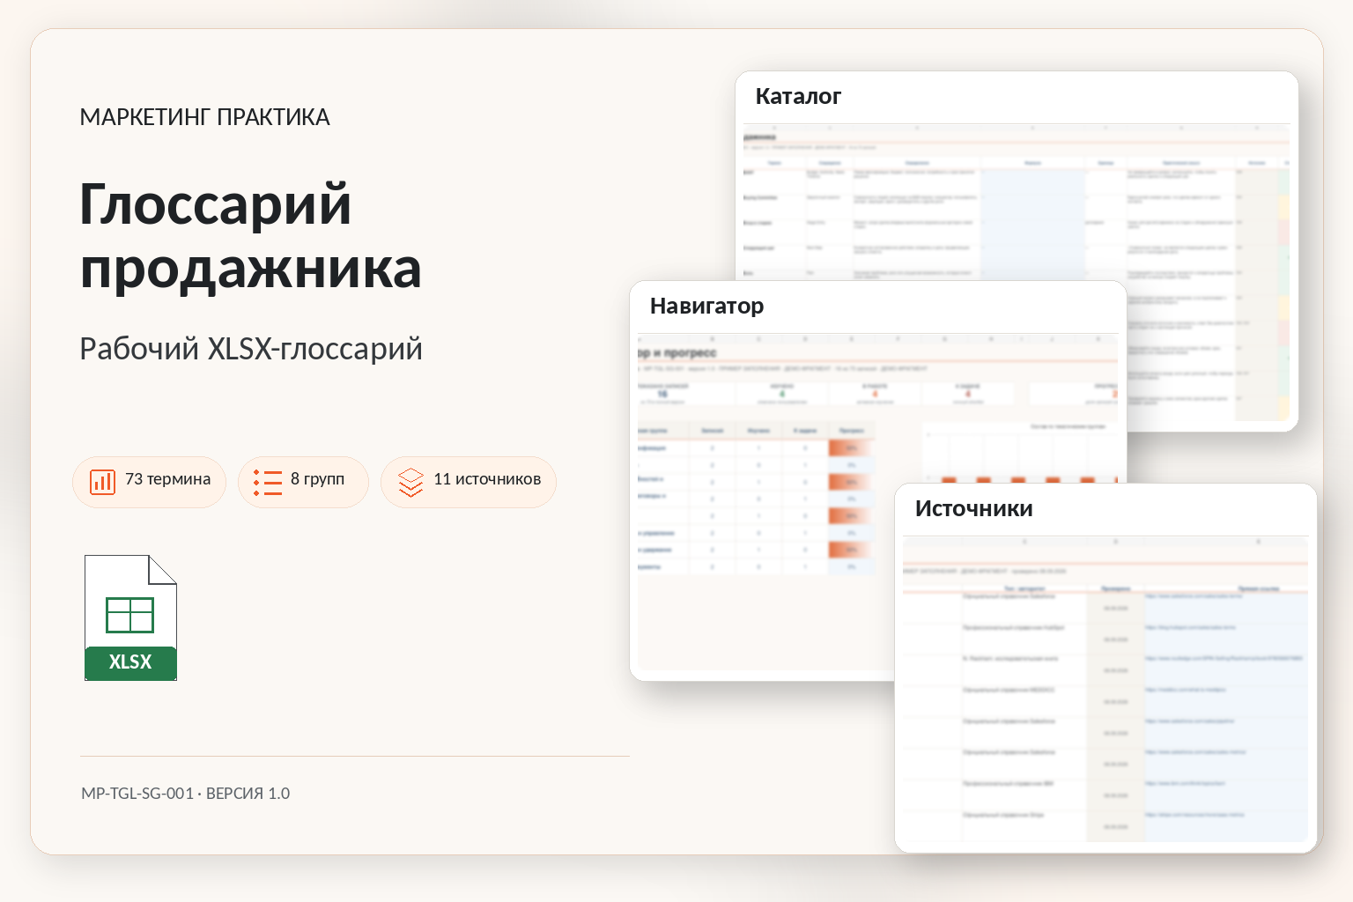Click the Источники card title
Image resolution: width=1353 pixels, height=902 pixels.
point(973,508)
